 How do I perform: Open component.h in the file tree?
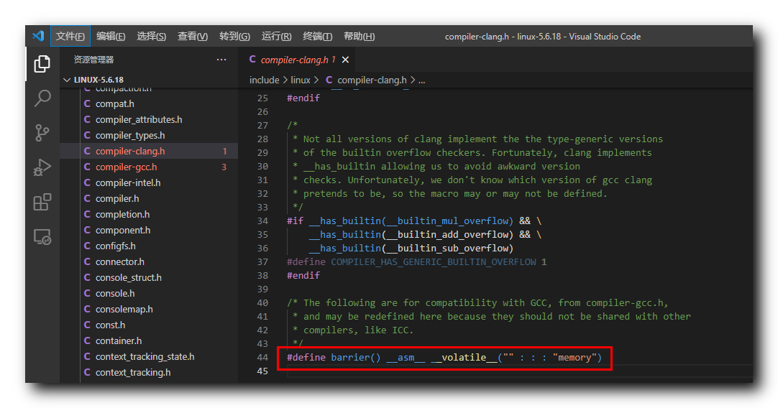[122, 230]
